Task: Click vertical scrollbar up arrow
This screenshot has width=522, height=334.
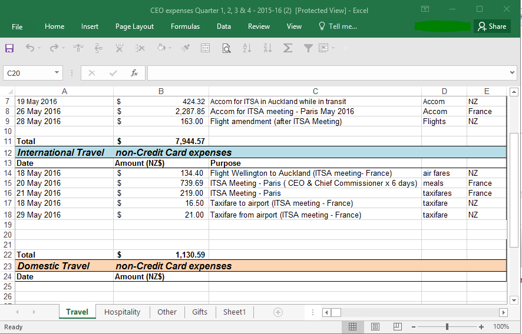Action: (x=514, y=92)
